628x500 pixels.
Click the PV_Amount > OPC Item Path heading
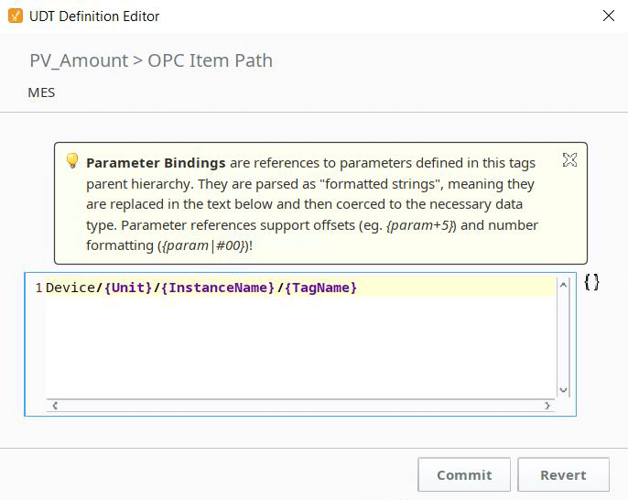point(151,60)
